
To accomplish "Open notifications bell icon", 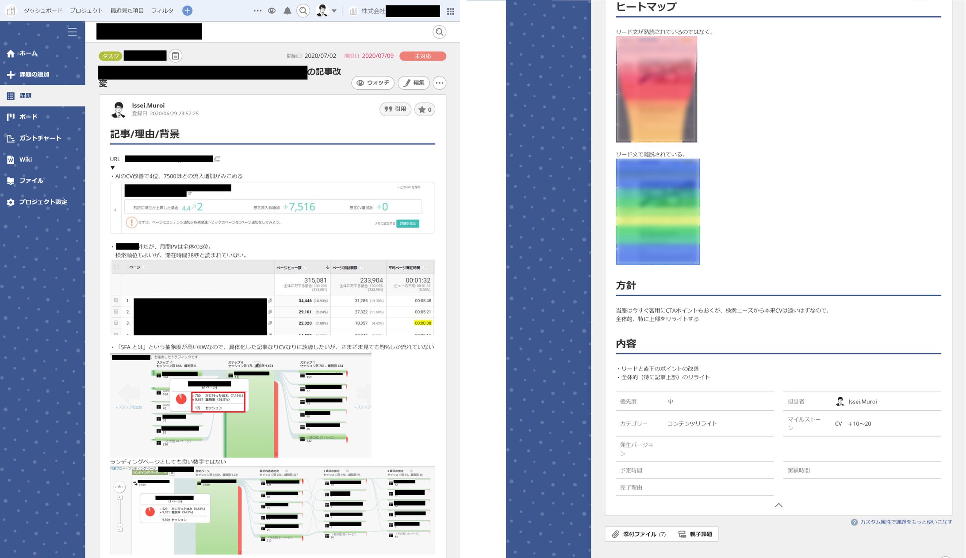I will pos(287,11).
